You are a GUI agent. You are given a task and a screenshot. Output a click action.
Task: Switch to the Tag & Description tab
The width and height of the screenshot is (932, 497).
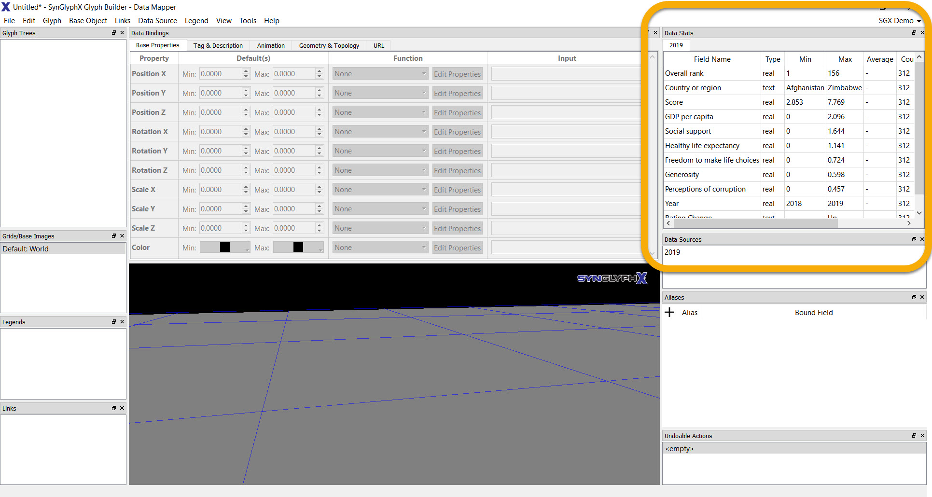coord(218,45)
